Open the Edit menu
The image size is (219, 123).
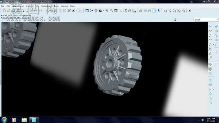point(8,6)
